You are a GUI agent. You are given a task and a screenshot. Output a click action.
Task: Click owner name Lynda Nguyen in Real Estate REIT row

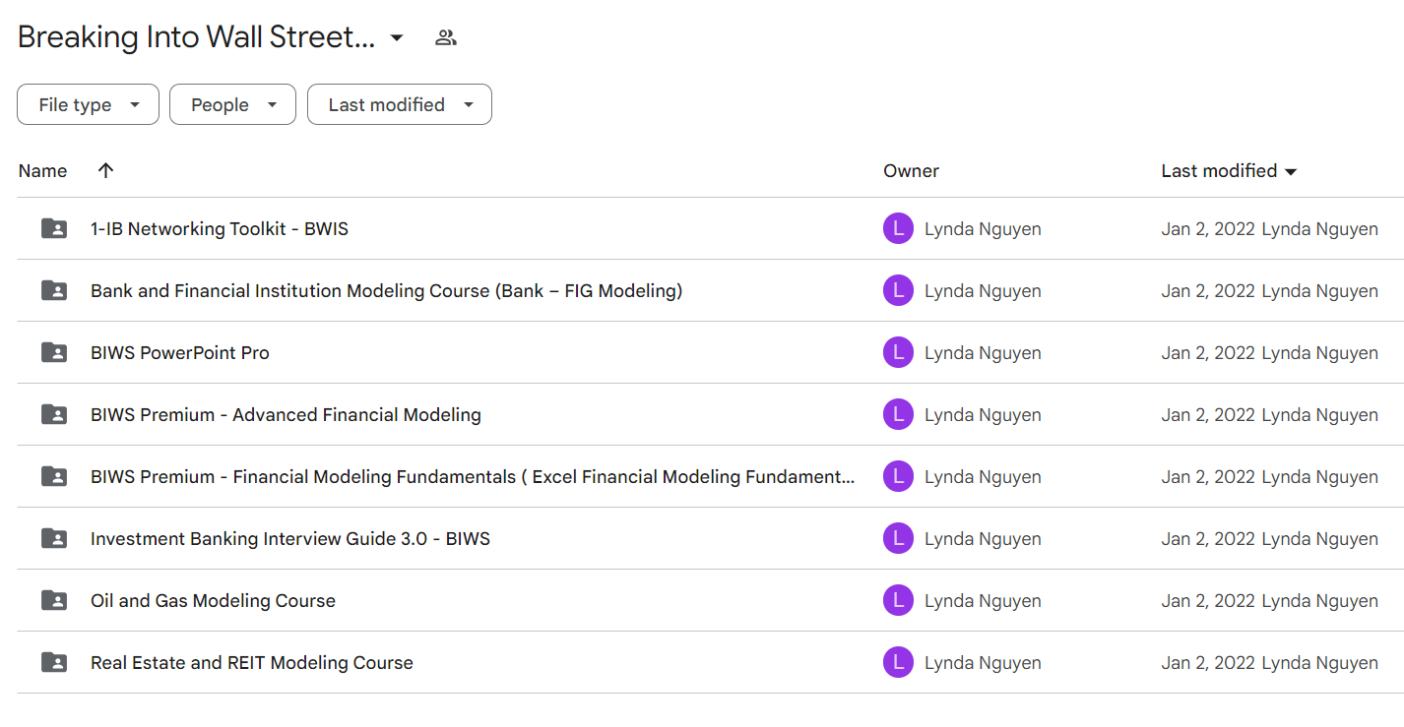(x=983, y=663)
